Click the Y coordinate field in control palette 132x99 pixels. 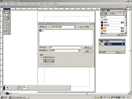(23, 89)
